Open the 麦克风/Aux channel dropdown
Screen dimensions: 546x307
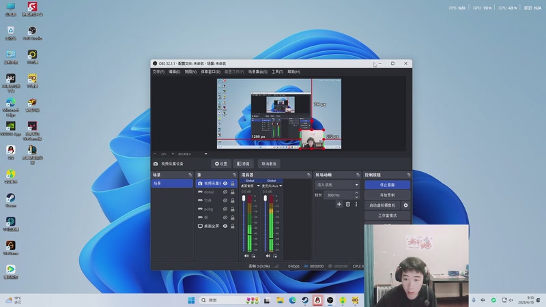pyautogui.click(x=281, y=186)
